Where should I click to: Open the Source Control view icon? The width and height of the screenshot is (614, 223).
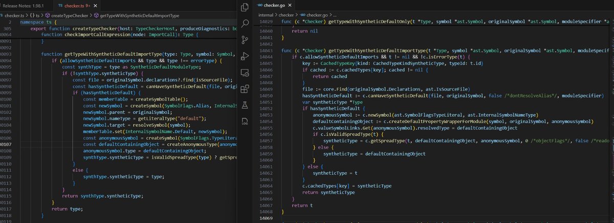coord(245,40)
